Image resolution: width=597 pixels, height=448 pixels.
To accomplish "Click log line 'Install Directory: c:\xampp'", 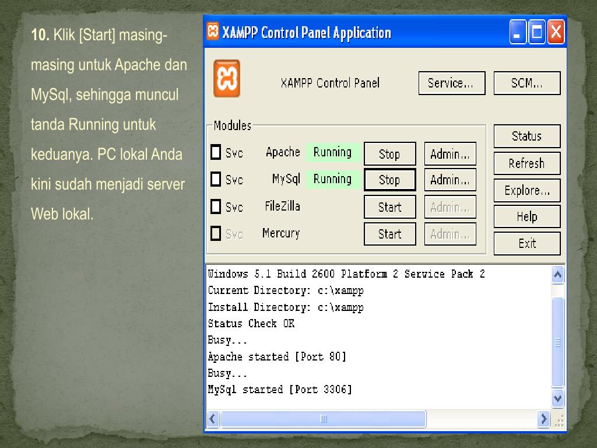I will click(x=286, y=307).
